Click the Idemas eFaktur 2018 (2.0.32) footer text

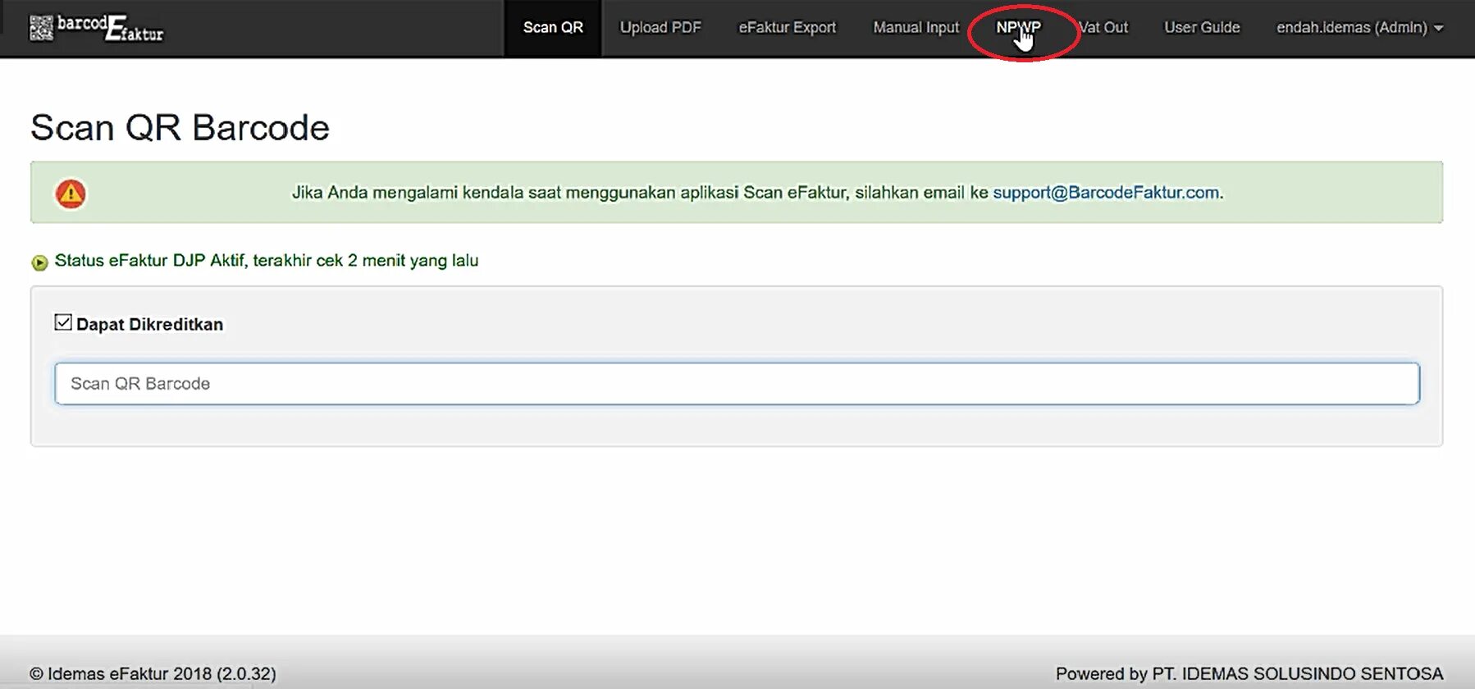click(x=153, y=674)
